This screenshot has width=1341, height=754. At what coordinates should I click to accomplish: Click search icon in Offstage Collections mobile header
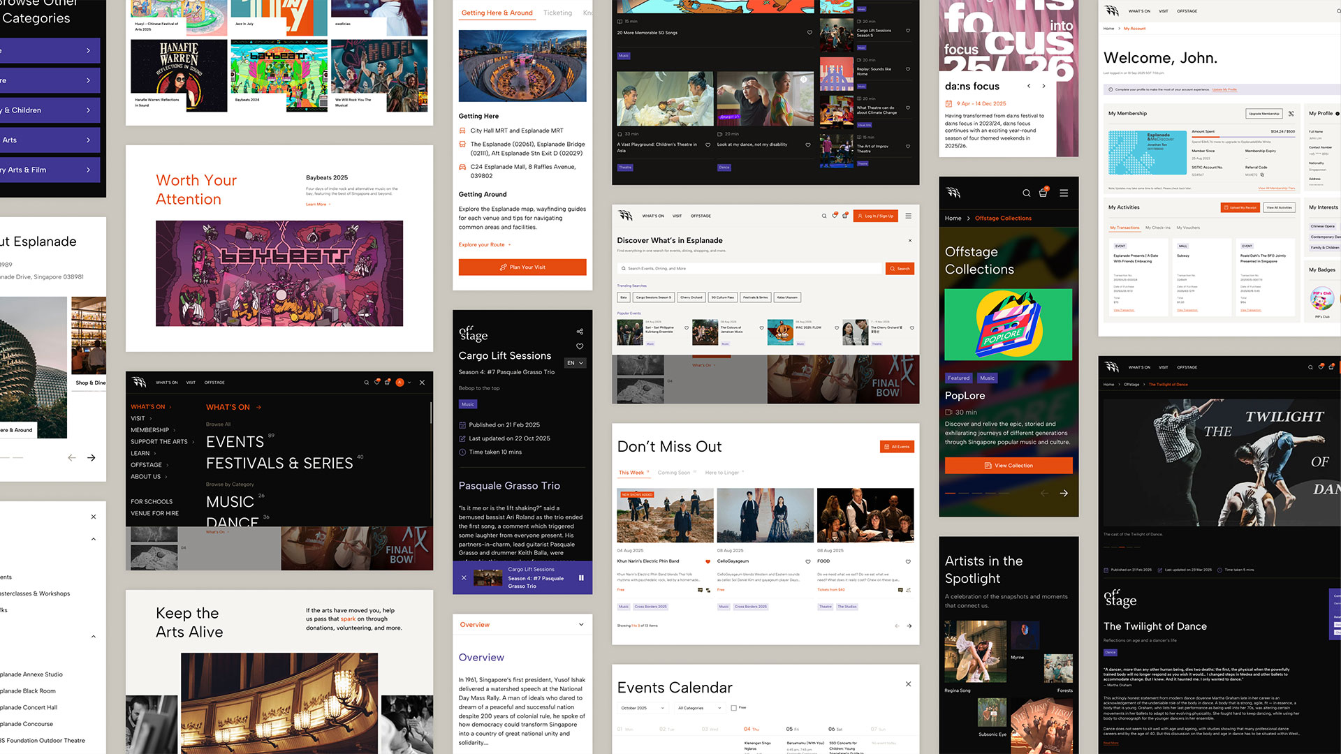click(1027, 193)
